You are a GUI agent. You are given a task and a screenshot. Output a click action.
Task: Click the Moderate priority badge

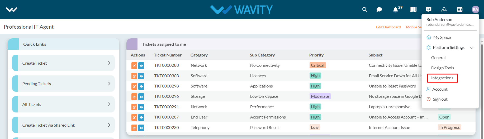coord(320,96)
